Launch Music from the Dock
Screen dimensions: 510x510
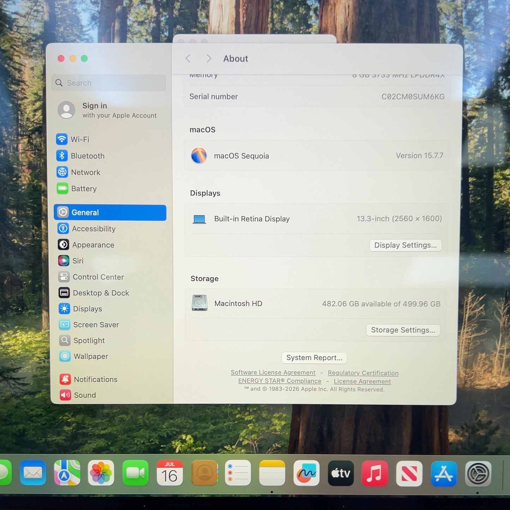pyautogui.click(x=375, y=473)
